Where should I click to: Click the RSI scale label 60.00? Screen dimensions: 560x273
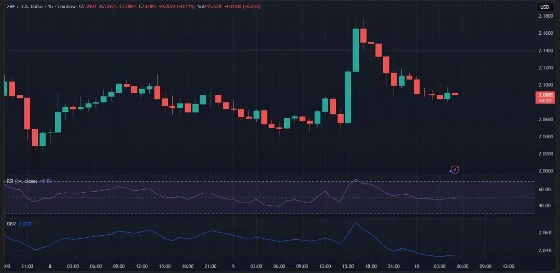pyautogui.click(x=544, y=190)
